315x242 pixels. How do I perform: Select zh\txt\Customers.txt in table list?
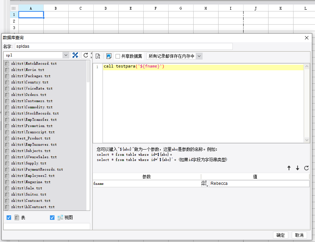pyautogui.click(x=32, y=101)
